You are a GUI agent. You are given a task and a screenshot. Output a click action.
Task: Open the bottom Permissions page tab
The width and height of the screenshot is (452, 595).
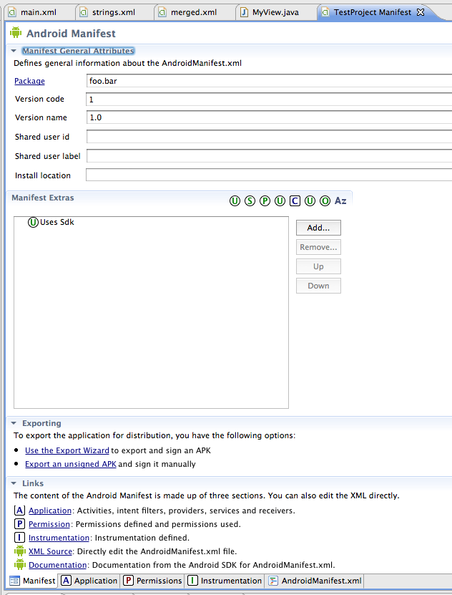[152, 581]
